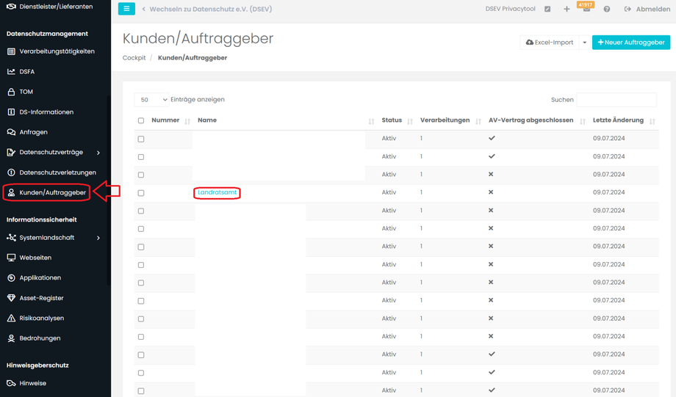Open the mail inbox with 41917 badge
Viewport: 676px width, 397px height.
click(586, 10)
